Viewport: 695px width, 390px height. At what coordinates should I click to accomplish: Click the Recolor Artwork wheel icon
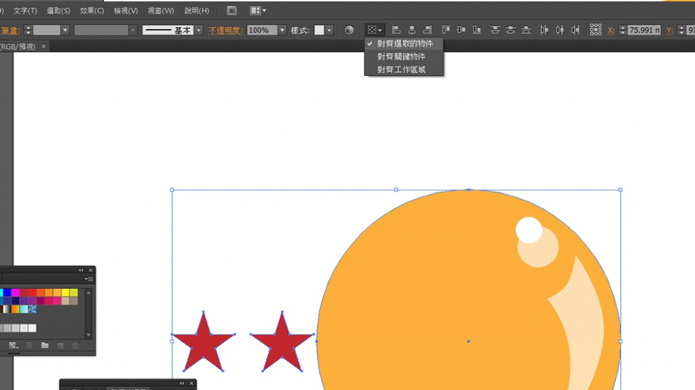pos(350,30)
